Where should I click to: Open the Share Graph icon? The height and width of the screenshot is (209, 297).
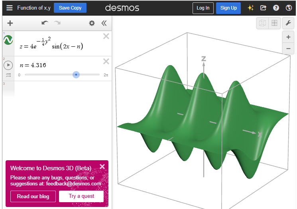coord(263,8)
